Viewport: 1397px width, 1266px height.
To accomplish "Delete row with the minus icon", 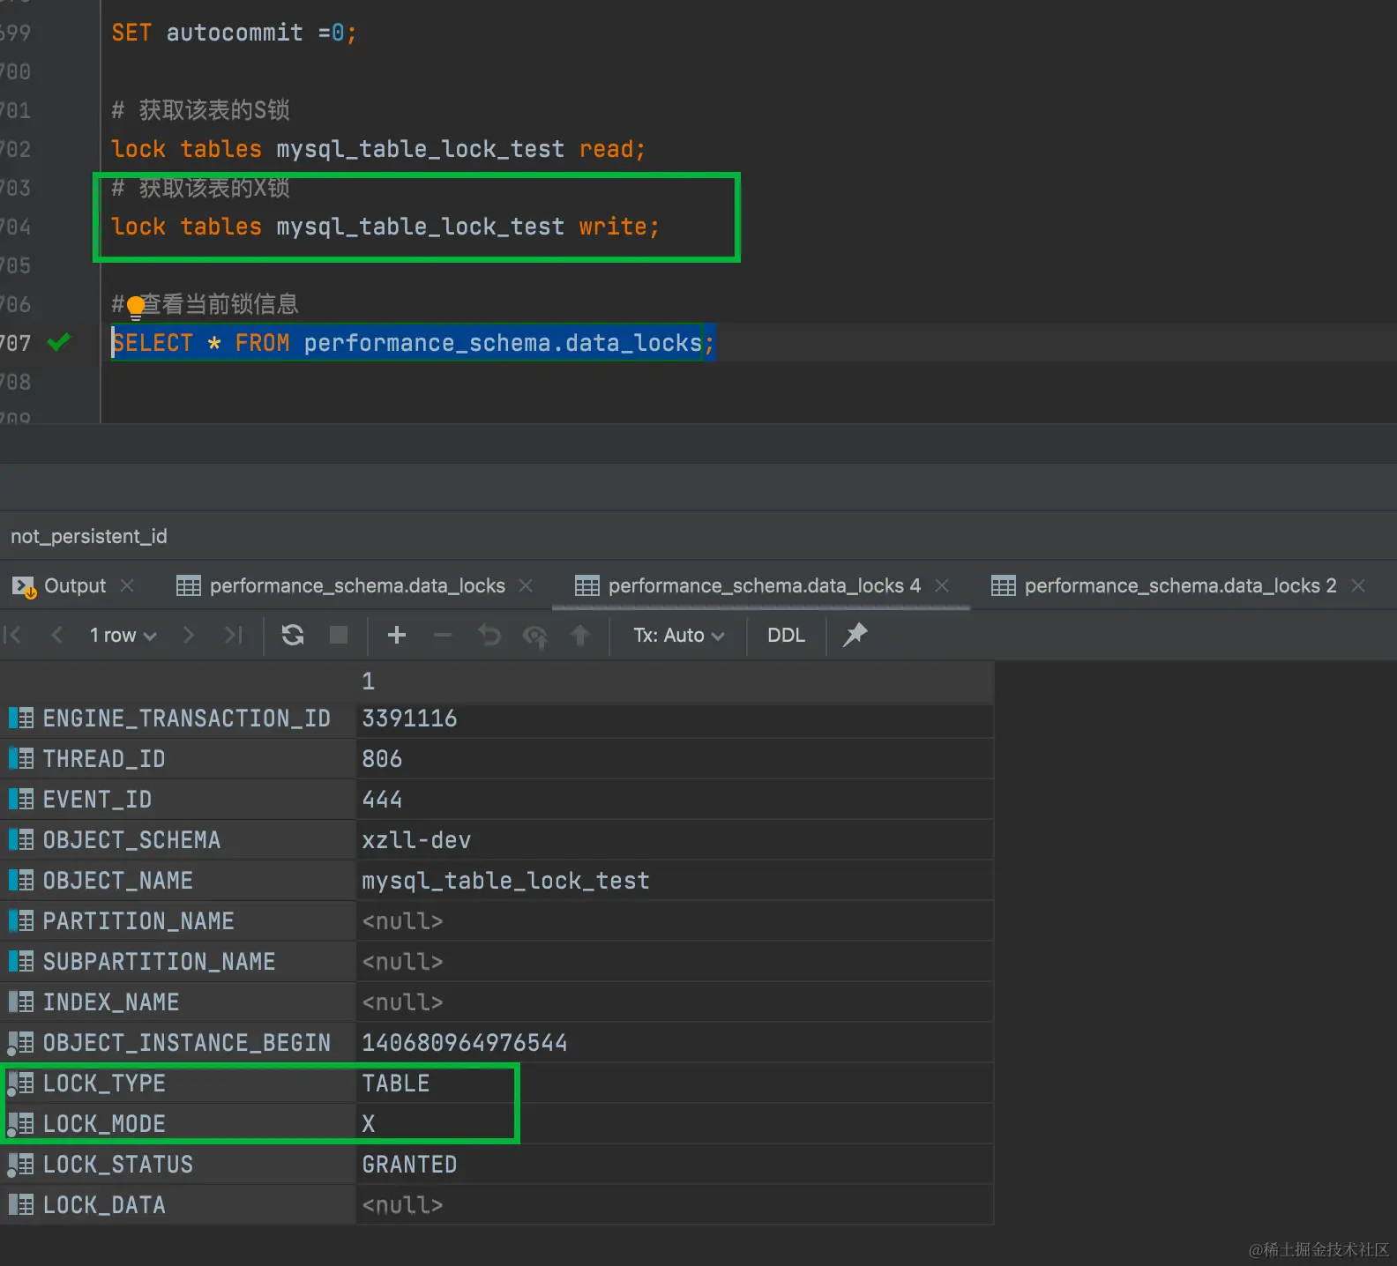I will (443, 635).
